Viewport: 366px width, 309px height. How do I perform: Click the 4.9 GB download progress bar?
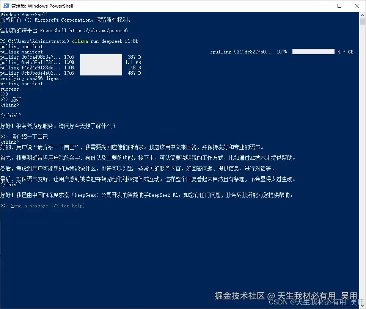point(313,51)
